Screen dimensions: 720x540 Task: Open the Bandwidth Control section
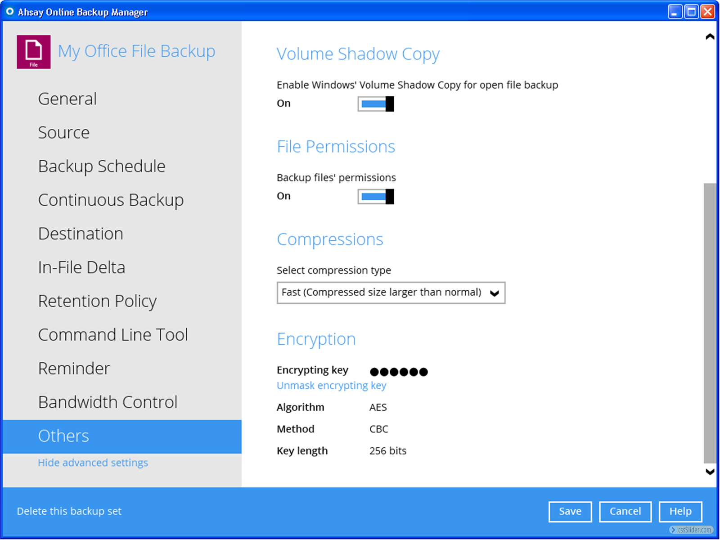108,402
